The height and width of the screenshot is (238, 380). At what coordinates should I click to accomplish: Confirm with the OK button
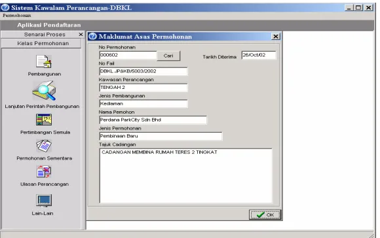click(x=265, y=214)
